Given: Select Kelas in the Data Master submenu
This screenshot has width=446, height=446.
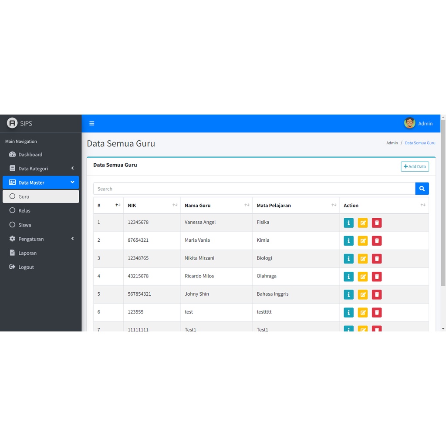Looking at the screenshot, I should [24, 211].
